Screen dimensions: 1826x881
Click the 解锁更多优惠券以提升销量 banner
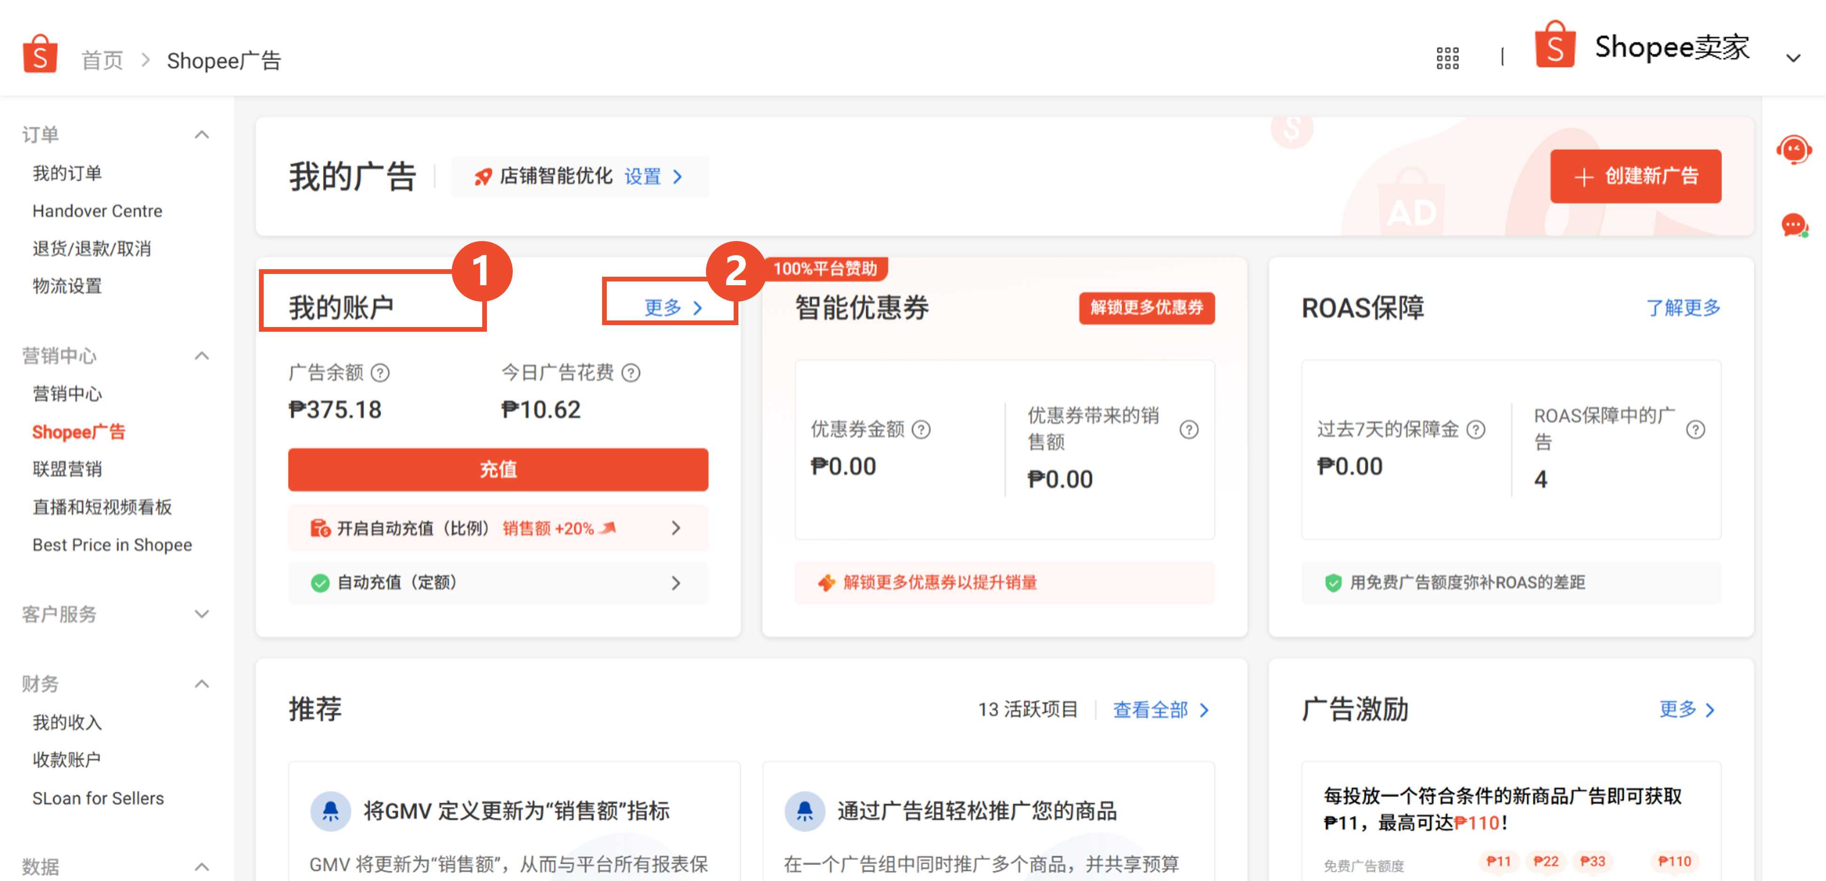click(1004, 583)
